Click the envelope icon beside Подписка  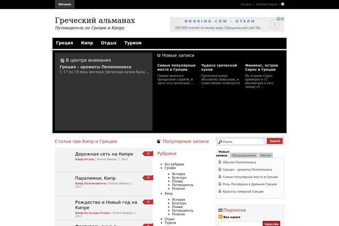[220, 210]
